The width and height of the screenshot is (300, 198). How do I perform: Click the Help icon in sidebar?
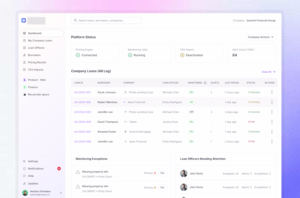tap(24, 176)
